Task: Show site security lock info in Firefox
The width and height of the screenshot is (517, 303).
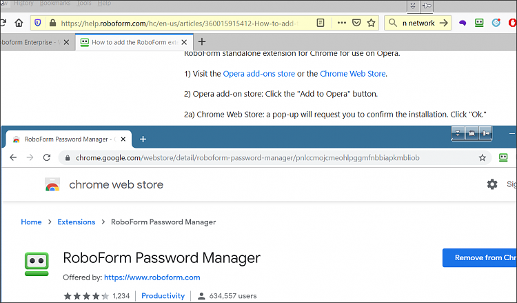Action: [x=52, y=23]
